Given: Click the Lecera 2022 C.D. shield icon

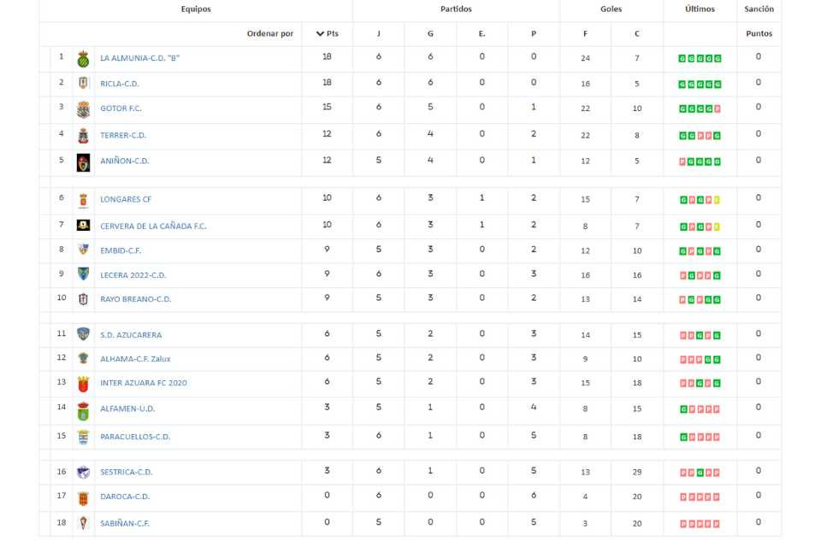Looking at the screenshot, I should click(83, 273).
